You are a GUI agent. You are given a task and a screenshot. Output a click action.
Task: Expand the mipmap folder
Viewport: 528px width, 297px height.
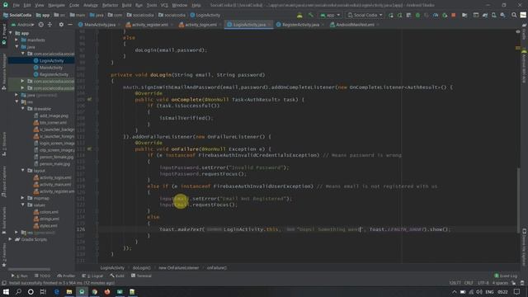[x=23, y=198]
